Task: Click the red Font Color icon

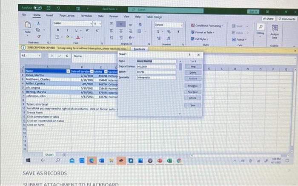Action: click(78, 37)
